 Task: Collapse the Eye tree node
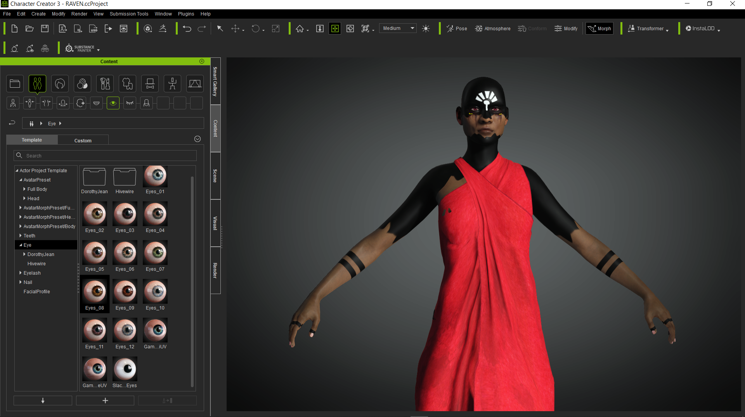(21, 245)
